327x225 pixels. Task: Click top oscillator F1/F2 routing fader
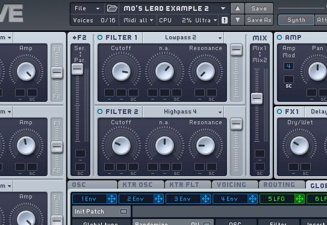(57, 73)
